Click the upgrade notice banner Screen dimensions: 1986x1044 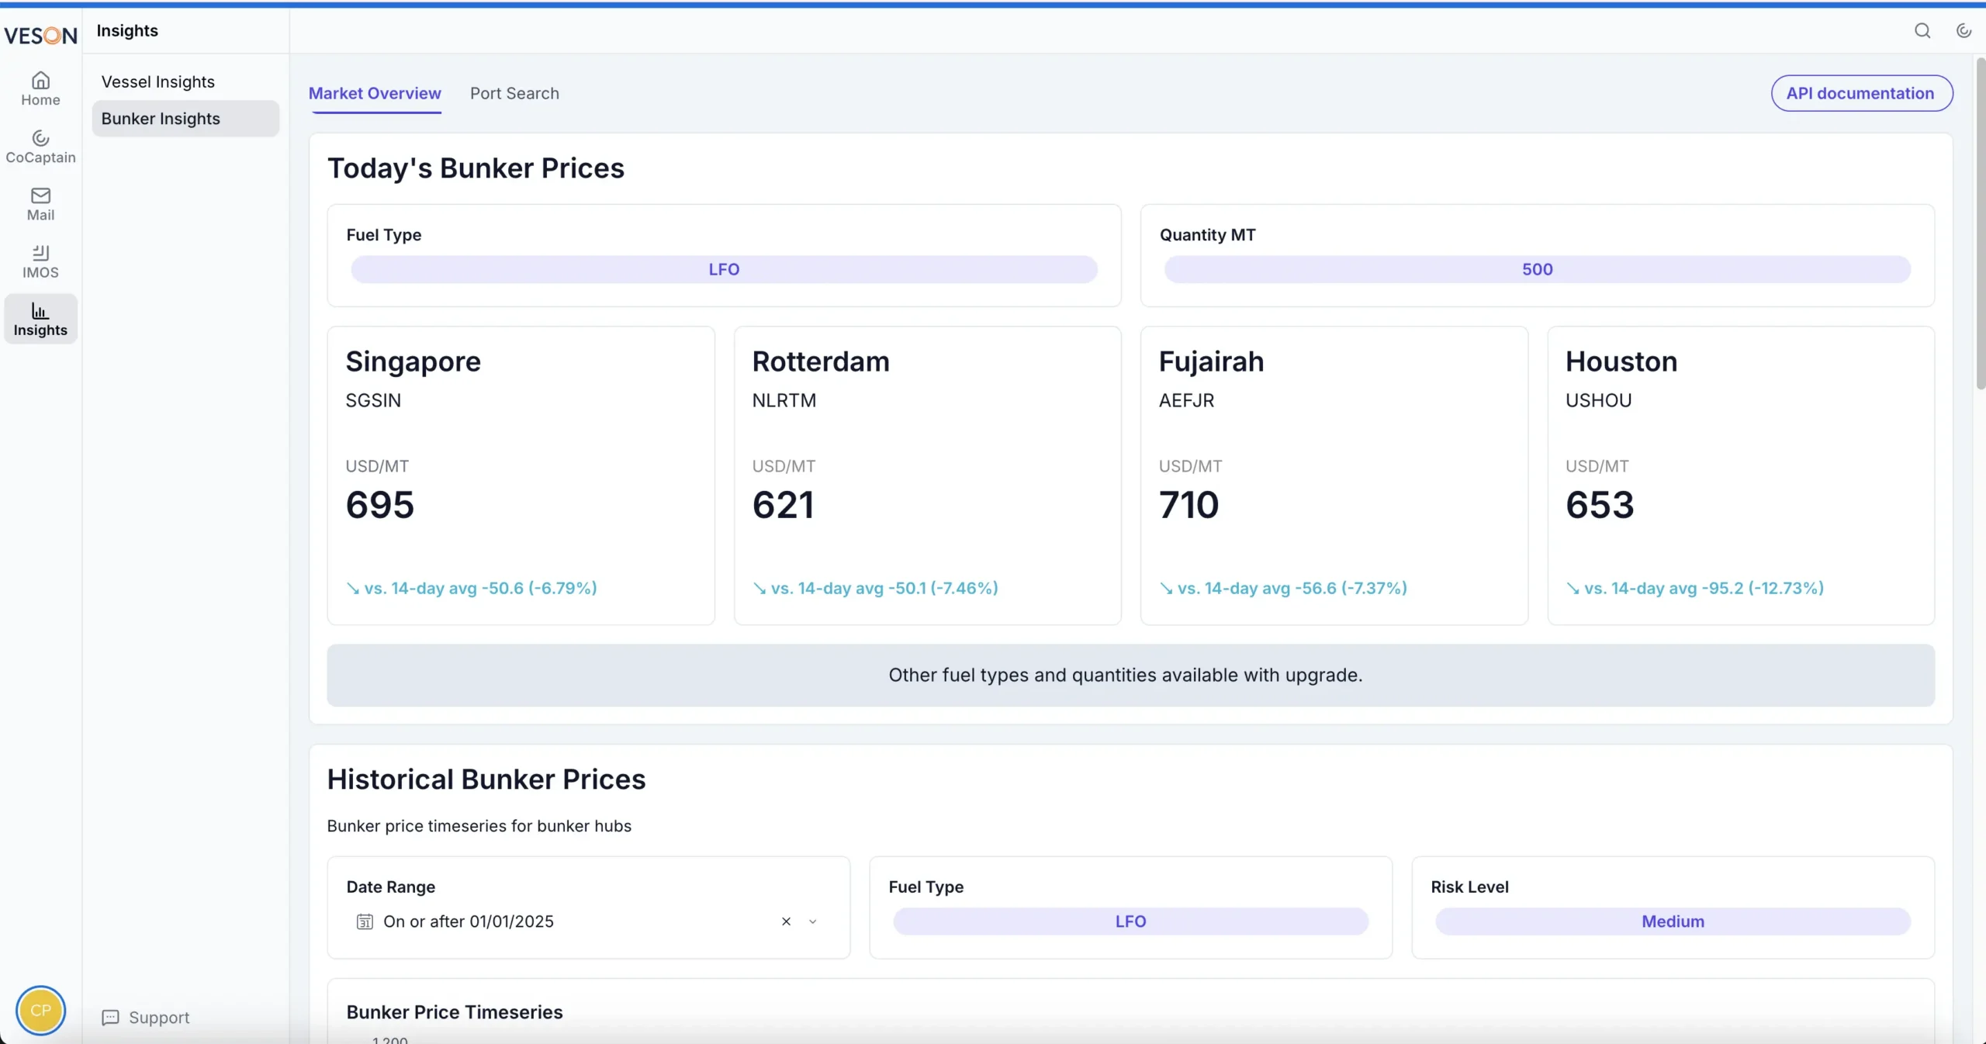click(x=1130, y=675)
